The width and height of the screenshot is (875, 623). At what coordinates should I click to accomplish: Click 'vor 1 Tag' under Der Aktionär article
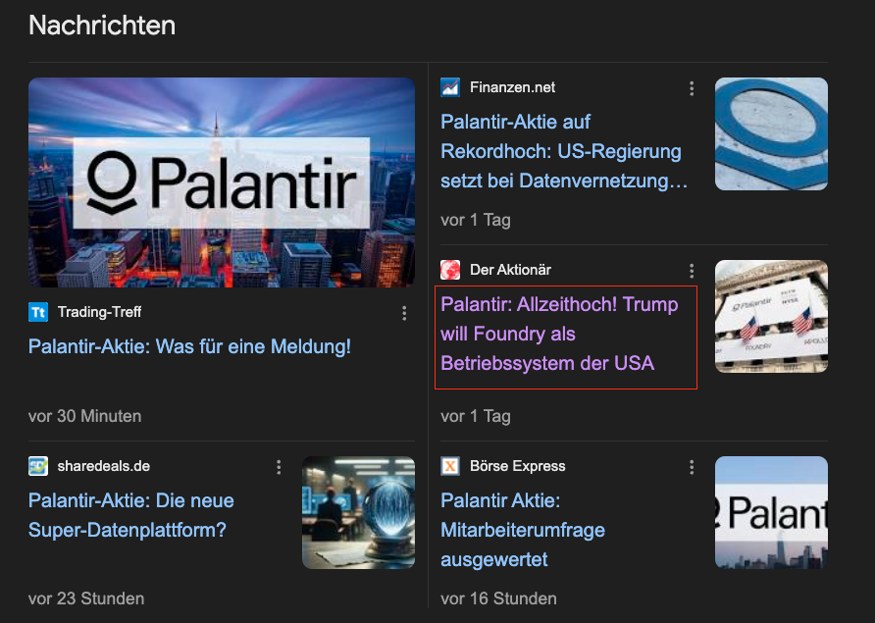[476, 416]
